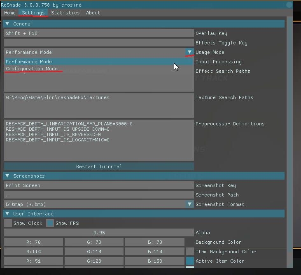Click the Active Item Color G:128 field
This screenshot has height=275, width=301.
[94, 261]
